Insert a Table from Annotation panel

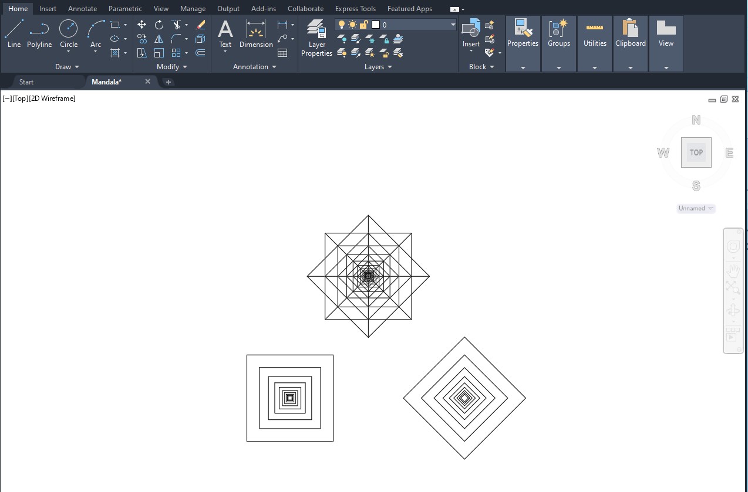[282, 53]
